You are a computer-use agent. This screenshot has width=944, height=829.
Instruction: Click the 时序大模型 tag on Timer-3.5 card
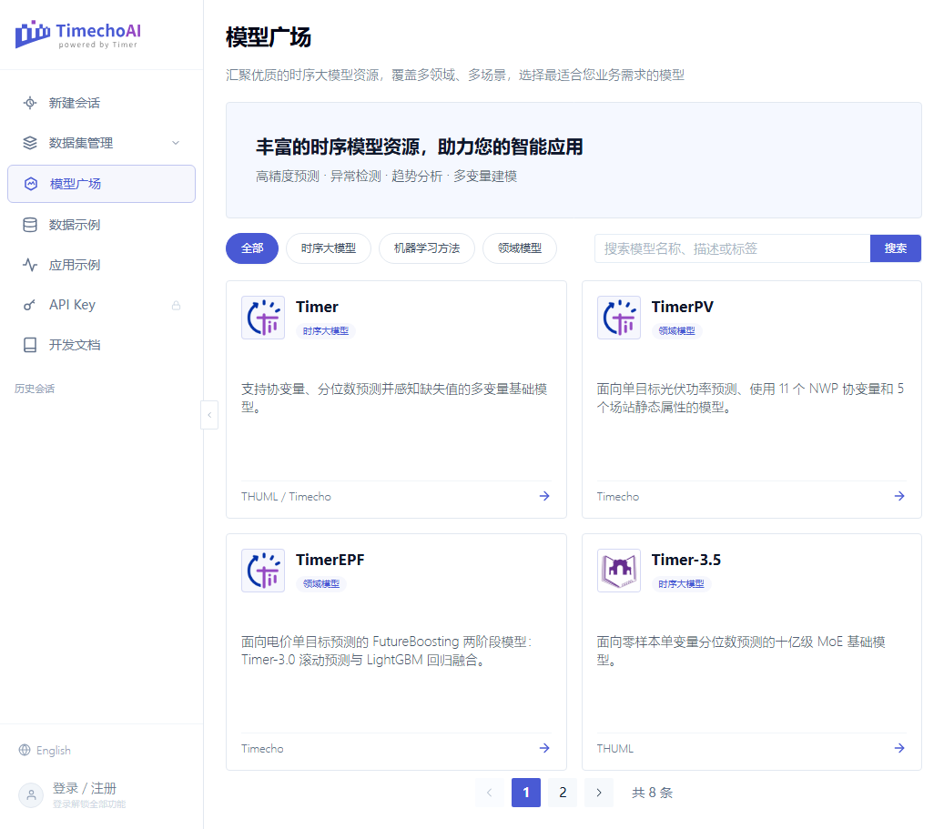pyautogui.click(x=682, y=584)
